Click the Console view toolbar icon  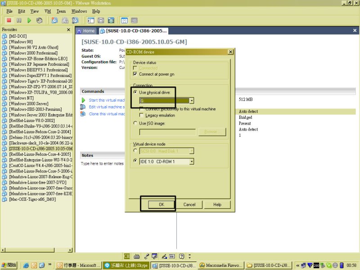[134, 20]
